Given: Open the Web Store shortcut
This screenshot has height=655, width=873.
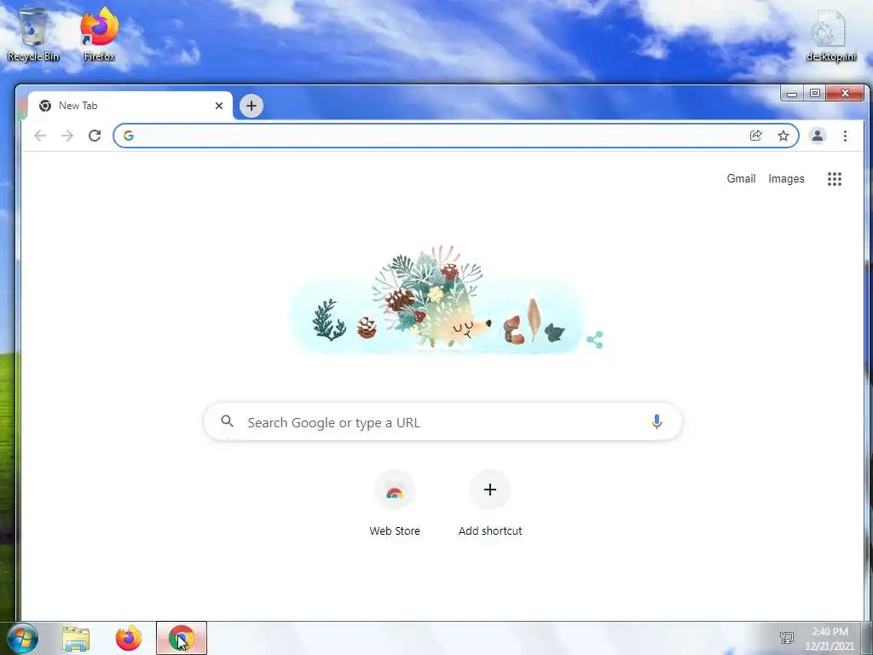Looking at the screenshot, I should [x=395, y=504].
